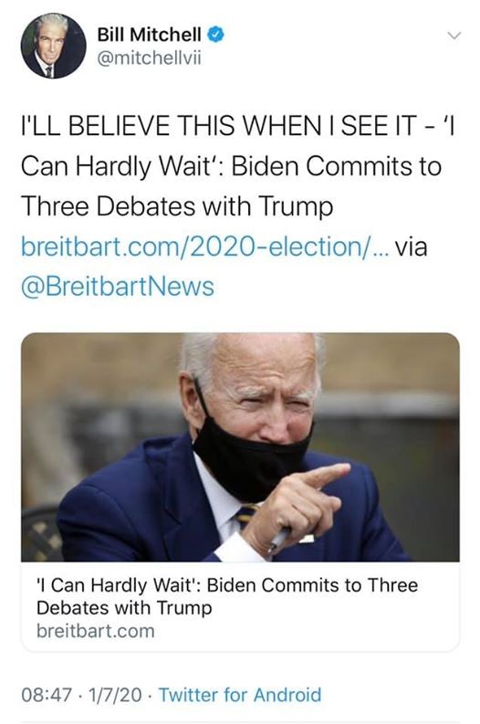Select the 08:47 timestamp

coord(47,695)
